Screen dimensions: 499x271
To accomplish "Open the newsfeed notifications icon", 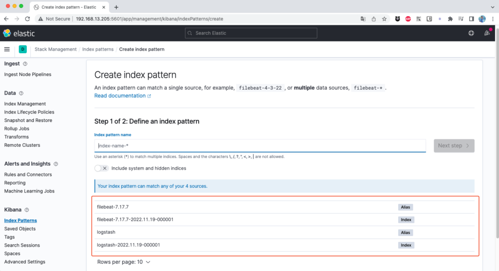I will (487, 33).
